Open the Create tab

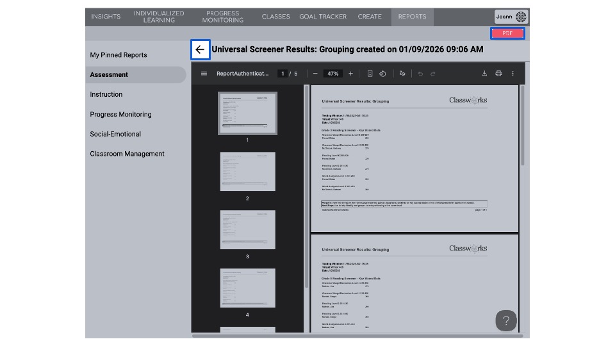coord(370,17)
